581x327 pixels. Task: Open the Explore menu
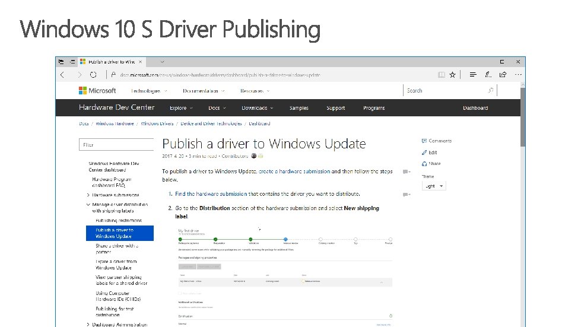pos(181,108)
